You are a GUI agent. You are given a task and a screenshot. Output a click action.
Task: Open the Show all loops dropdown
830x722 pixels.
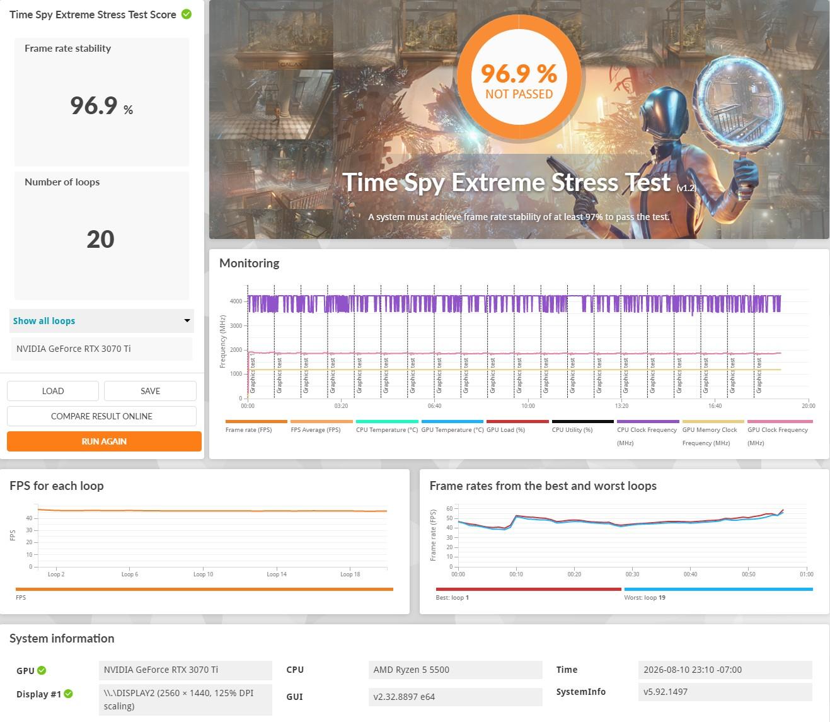tap(101, 321)
